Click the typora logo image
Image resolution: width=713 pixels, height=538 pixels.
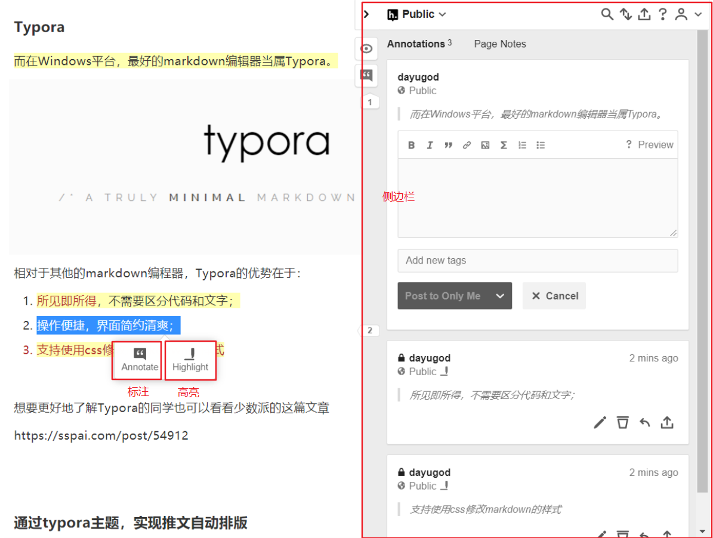[267, 142]
